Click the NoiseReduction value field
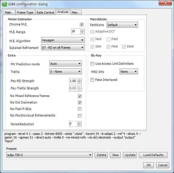174x173 pixels. (x=73, y=124)
